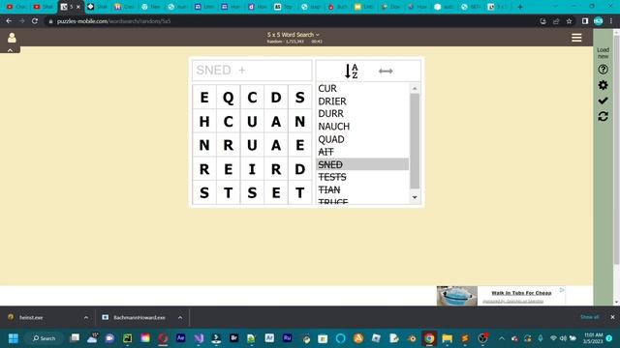This screenshot has height=348, width=620.
Task: Click the address bar with puzzles-mobile.com
Action: [x=113, y=21]
